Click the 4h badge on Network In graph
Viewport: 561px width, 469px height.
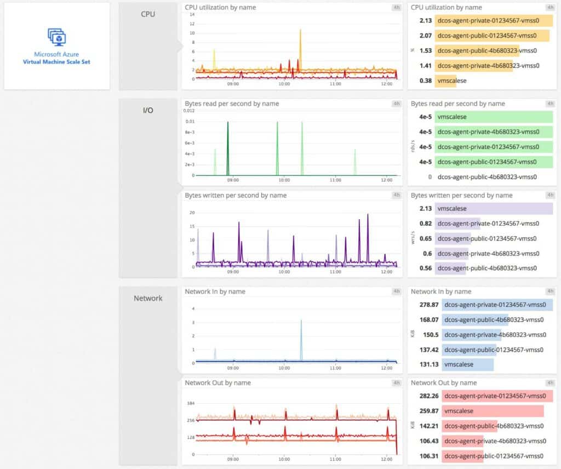tap(397, 291)
